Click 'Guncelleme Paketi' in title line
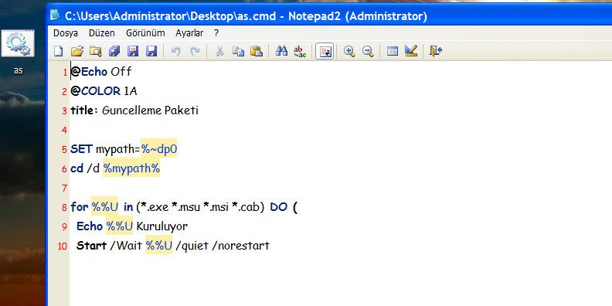The width and height of the screenshot is (612, 306). [x=150, y=110]
